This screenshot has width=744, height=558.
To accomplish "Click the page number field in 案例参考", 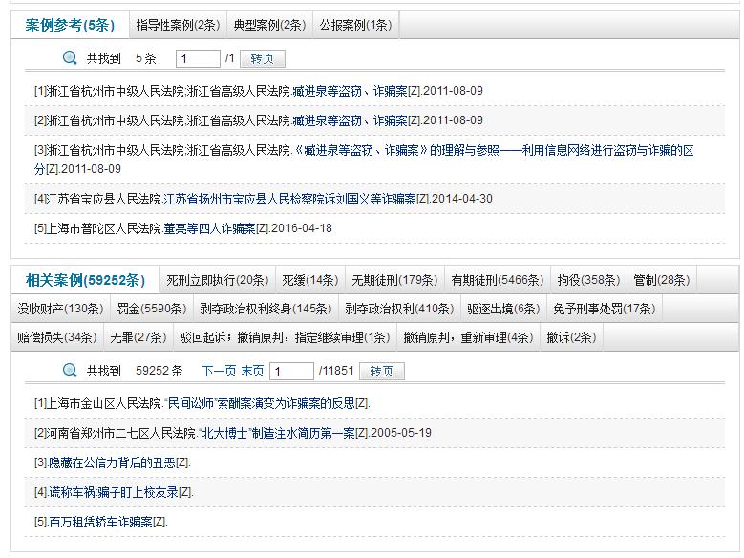I will (198, 59).
